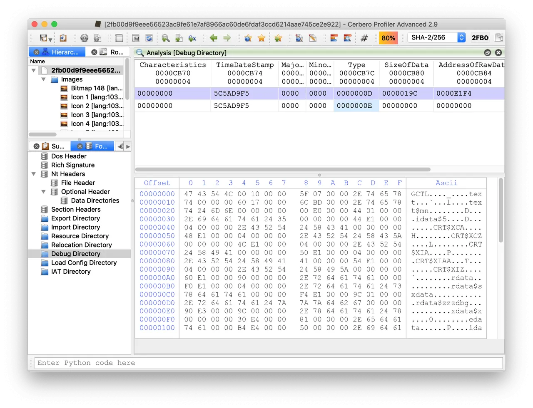This screenshot has width=533, height=408.
Task: Open the save dropdown arrow
Action: (50, 40)
